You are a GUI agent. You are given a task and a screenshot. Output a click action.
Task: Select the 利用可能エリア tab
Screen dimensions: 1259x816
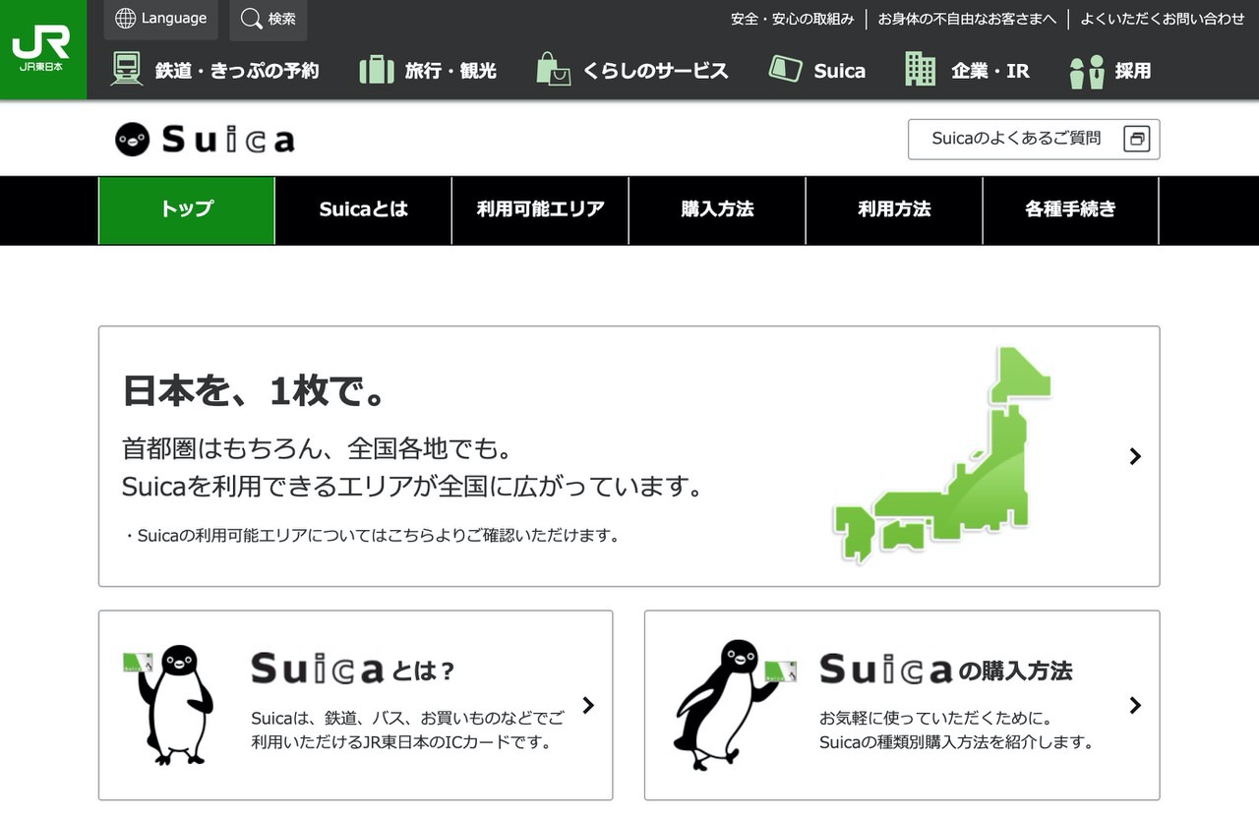[x=540, y=208]
